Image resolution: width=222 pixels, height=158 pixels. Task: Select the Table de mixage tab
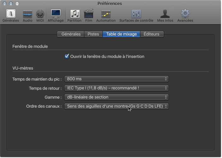point(121,34)
